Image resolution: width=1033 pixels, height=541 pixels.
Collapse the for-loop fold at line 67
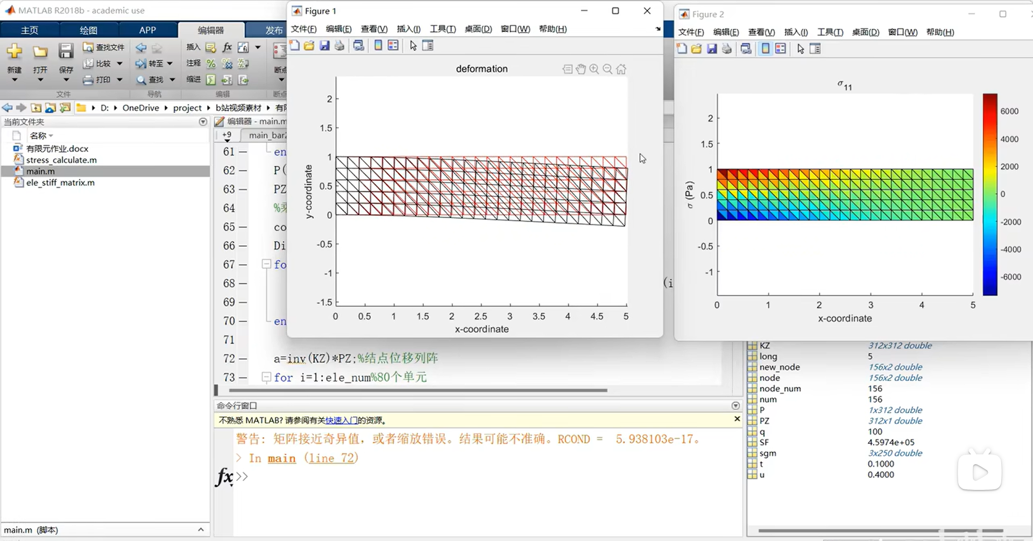coord(266,264)
